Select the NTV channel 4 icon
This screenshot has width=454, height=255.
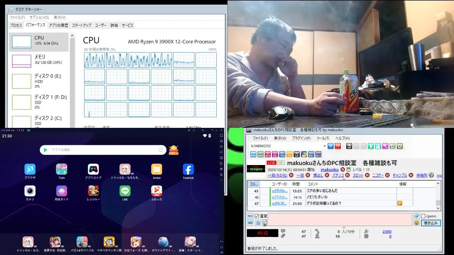[x=268, y=154]
